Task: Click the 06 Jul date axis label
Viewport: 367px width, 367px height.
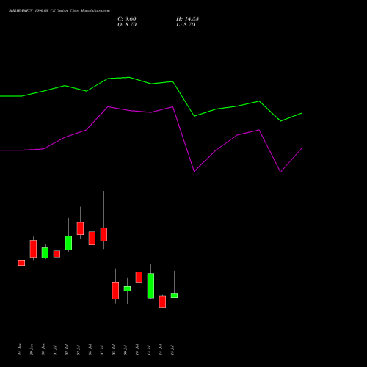Action: tap(90, 350)
